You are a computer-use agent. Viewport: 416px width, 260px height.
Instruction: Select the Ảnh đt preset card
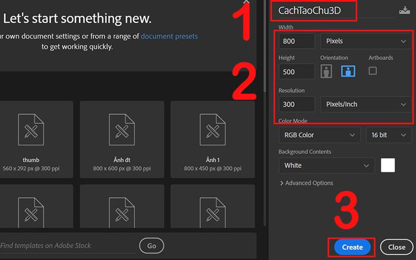[x=122, y=139]
